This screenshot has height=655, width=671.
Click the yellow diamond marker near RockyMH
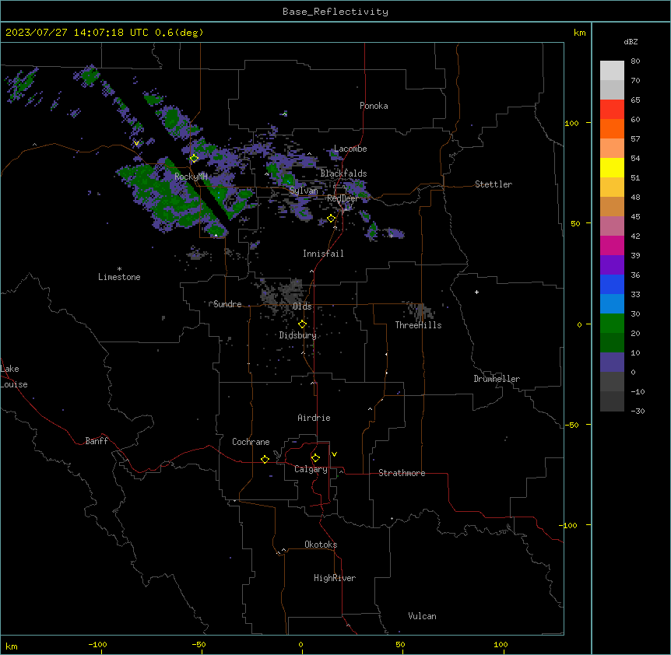pyautogui.click(x=194, y=158)
